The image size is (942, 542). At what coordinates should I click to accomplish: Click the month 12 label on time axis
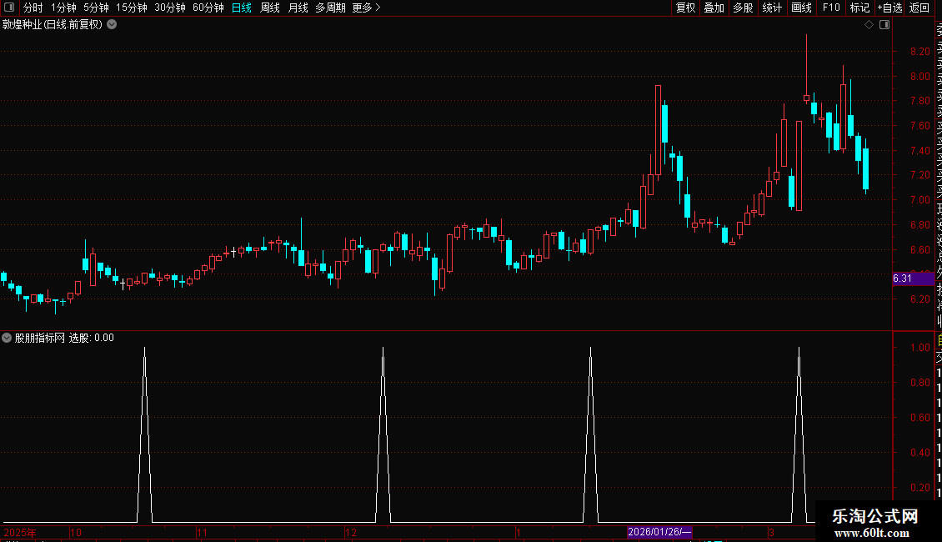(351, 532)
